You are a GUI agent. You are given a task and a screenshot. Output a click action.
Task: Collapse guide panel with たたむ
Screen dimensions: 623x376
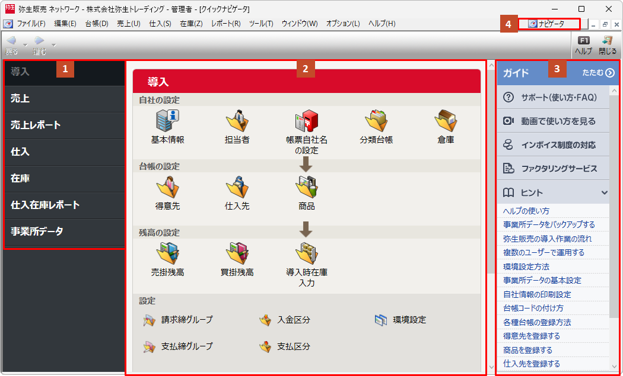tap(597, 73)
